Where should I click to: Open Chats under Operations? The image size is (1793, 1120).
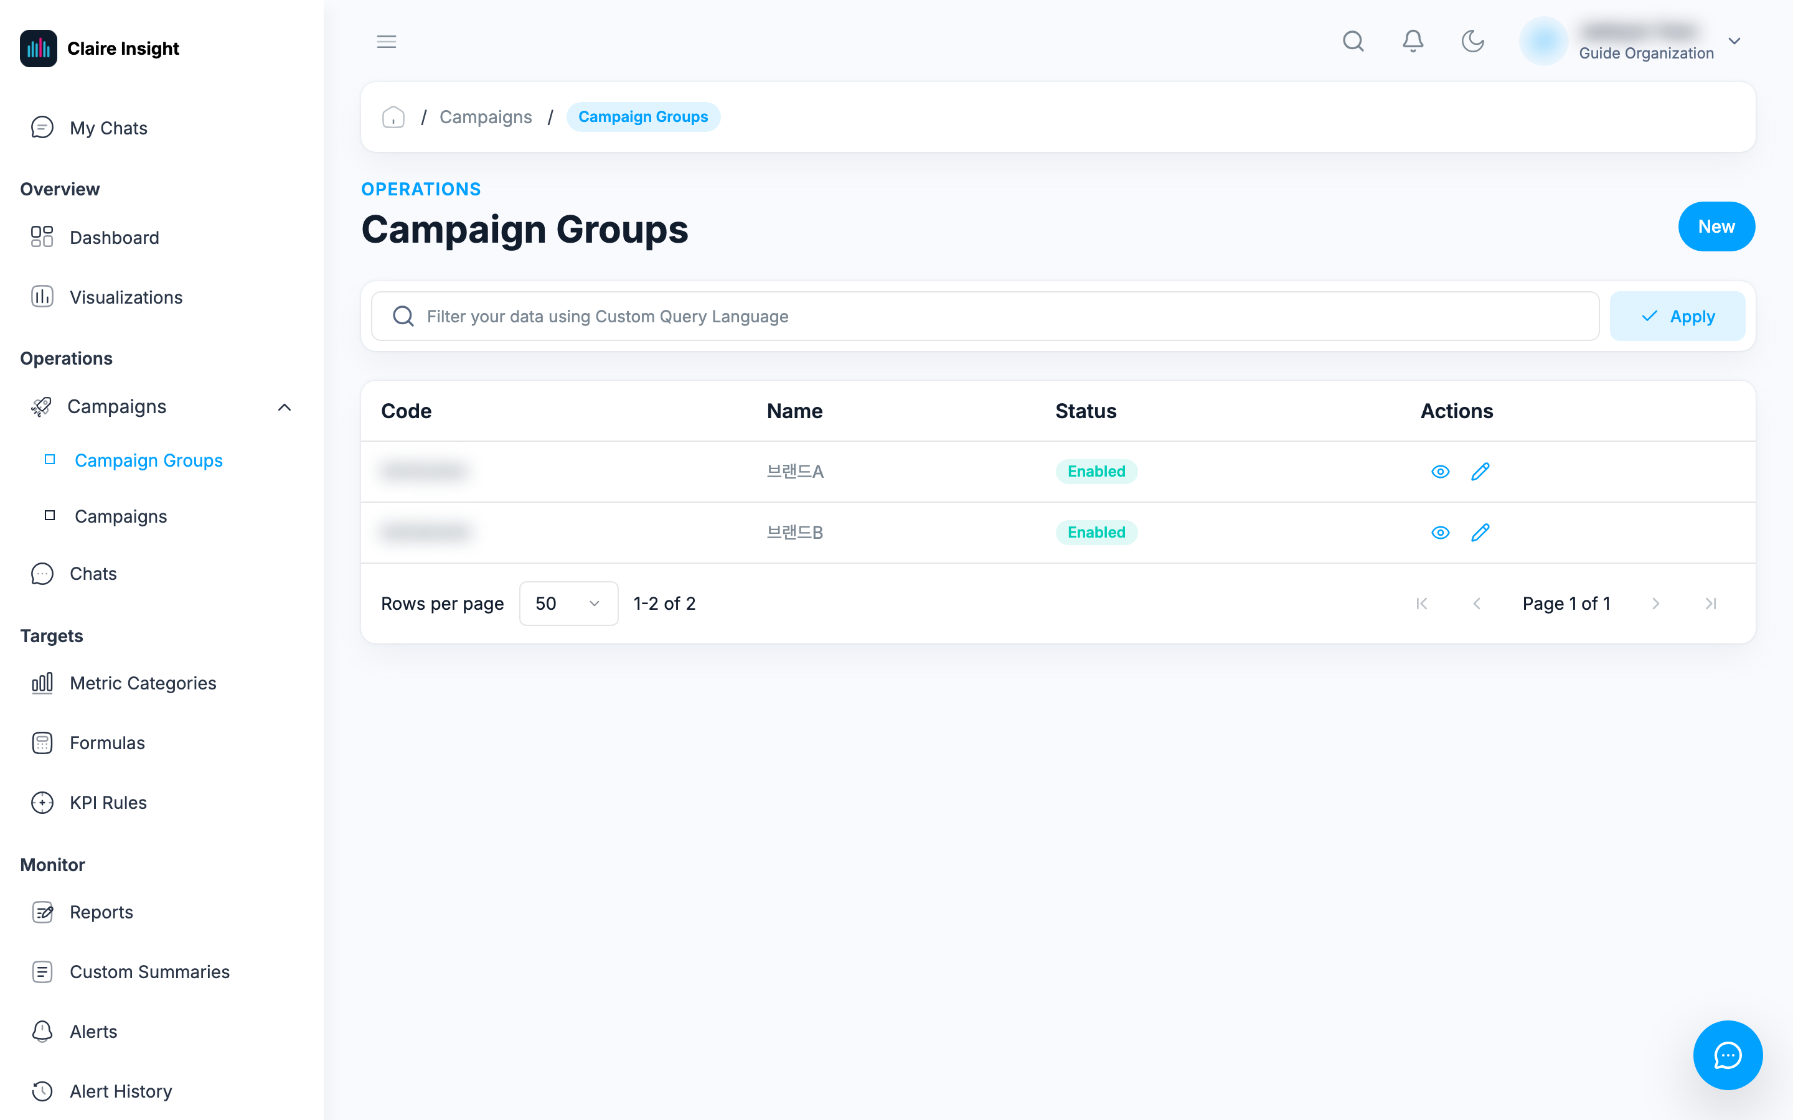tap(93, 573)
